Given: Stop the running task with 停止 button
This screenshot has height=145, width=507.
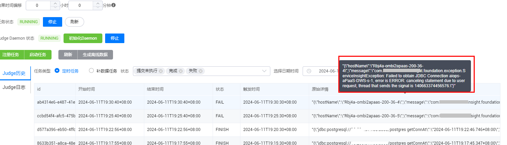Looking at the screenshot, I should [52, 22].
